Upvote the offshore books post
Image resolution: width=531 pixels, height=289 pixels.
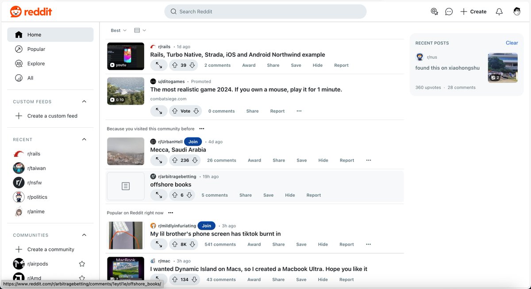175,195
